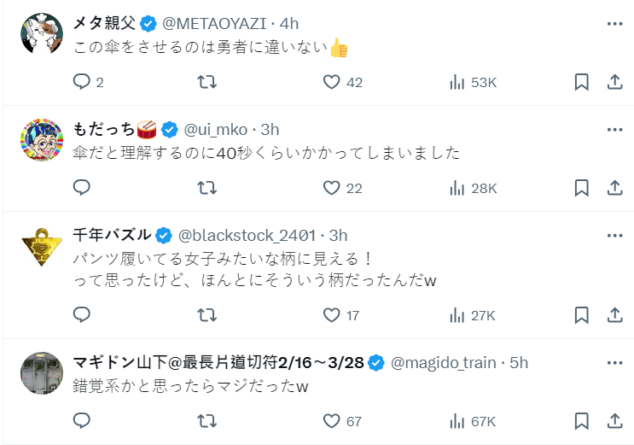634x445 pixels.
Task: Expand the menu on @magido_train's tweet
Action: (x=614, y=363)
